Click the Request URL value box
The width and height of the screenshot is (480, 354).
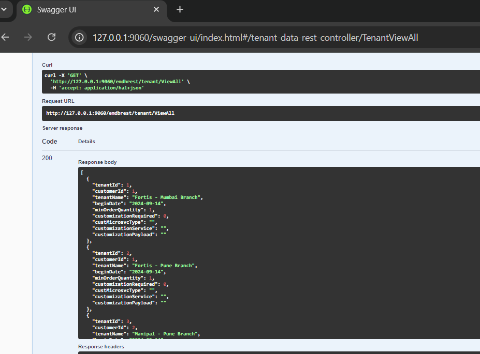[x=261, y=113]
